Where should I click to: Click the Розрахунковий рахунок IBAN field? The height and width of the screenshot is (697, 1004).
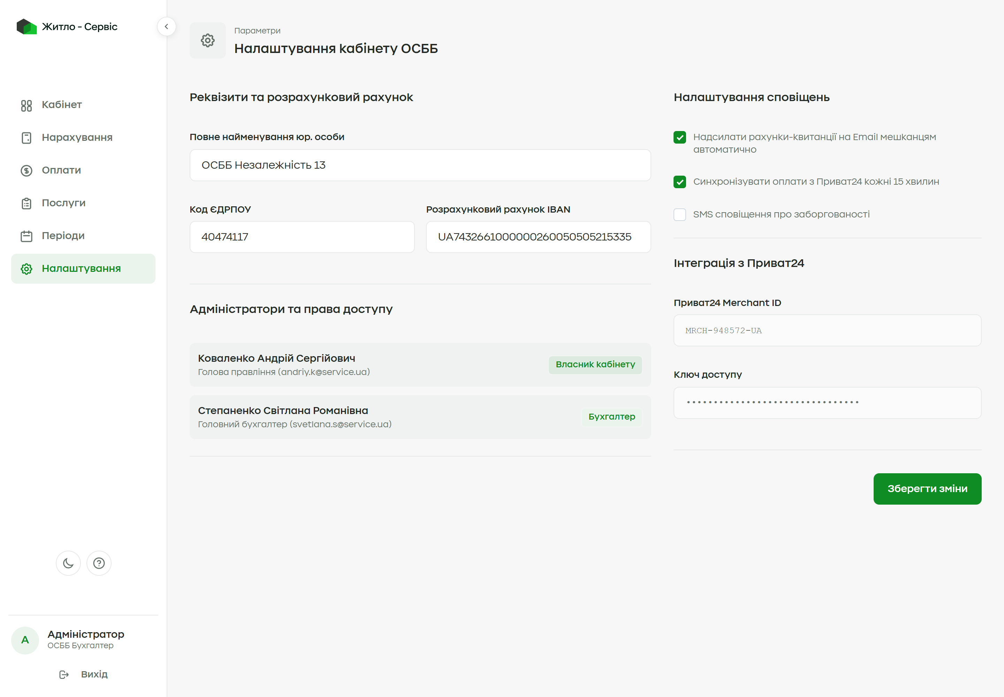coord(538,237)
